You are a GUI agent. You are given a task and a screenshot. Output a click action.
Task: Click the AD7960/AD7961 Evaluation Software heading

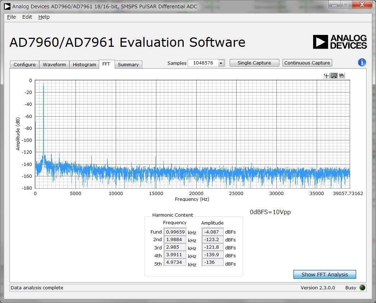[127, 42]
